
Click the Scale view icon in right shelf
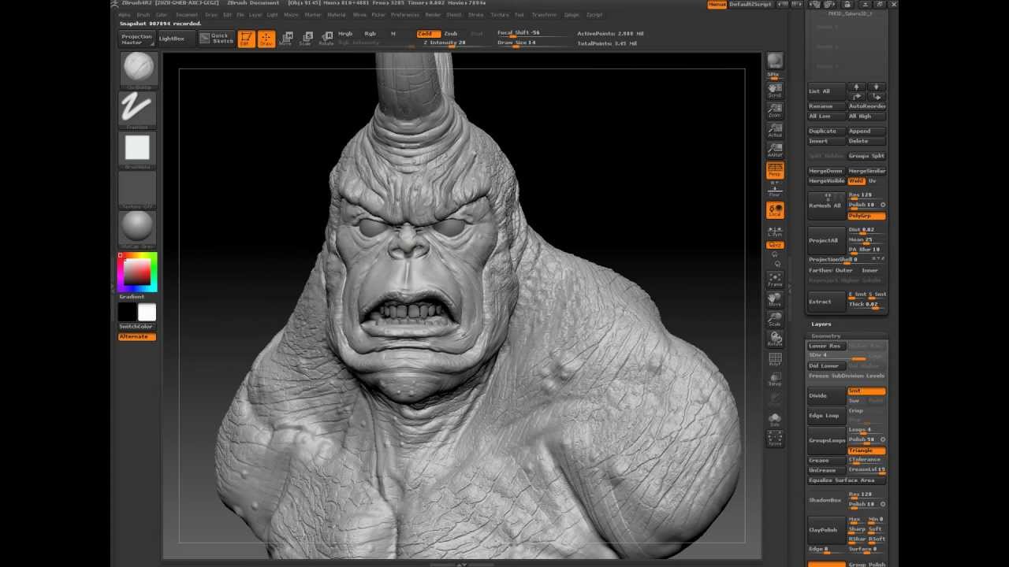775,320
